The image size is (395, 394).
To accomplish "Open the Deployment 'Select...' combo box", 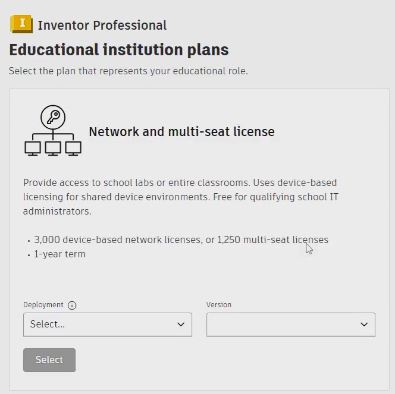I will coord(108,324).
